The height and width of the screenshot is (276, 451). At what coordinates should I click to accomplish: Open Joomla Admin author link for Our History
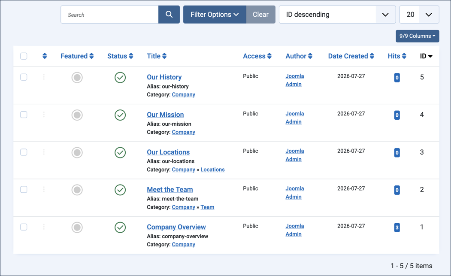(x=294, y=80)
